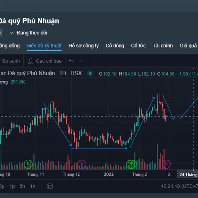This screenshot has height=198, width=198.
Task: Click the C104.50 close value in legend
Action: [x=166, y=74]
